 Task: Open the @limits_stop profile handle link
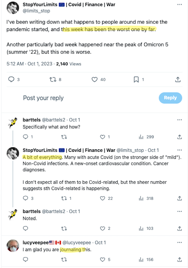tap(36, 11)
